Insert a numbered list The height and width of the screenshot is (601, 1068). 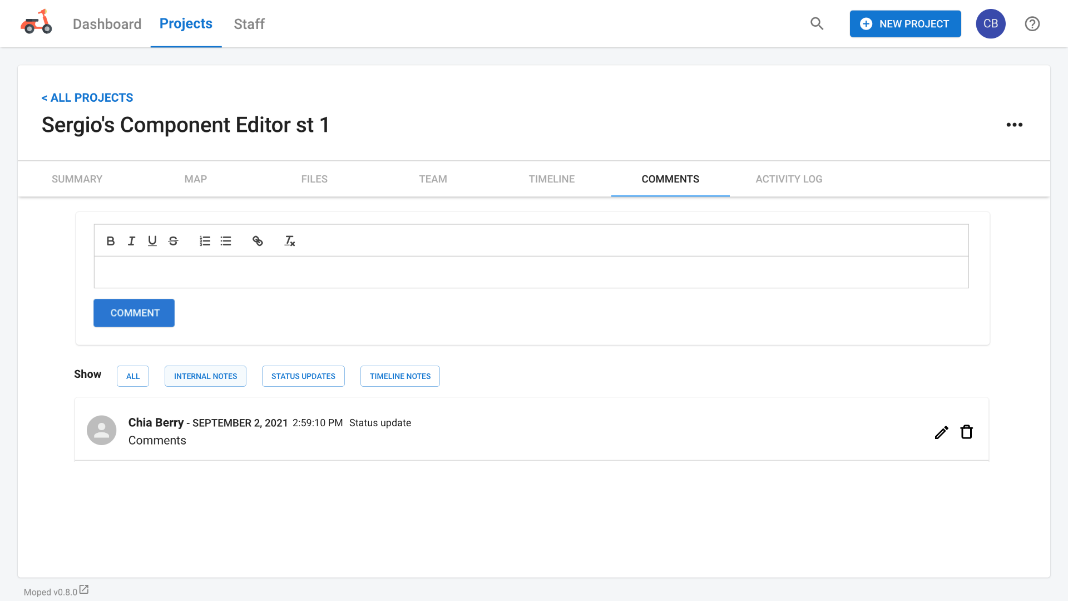click(205, 241)
